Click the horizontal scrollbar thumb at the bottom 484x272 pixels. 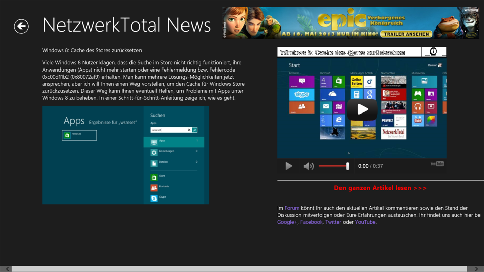tap(239, 269)
